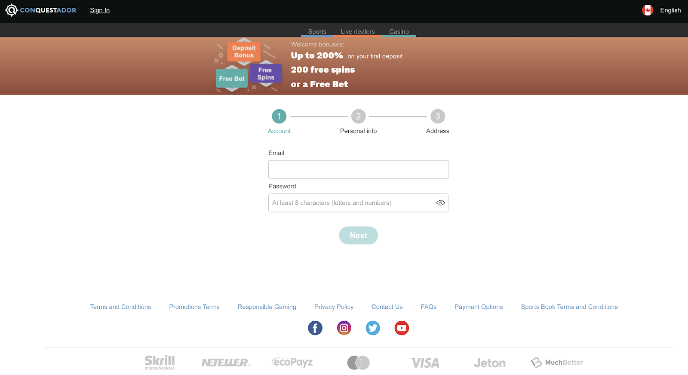Viewport: 688px width, 375px height.
Task: Click the Neteller payment logo
Action: 226,363
